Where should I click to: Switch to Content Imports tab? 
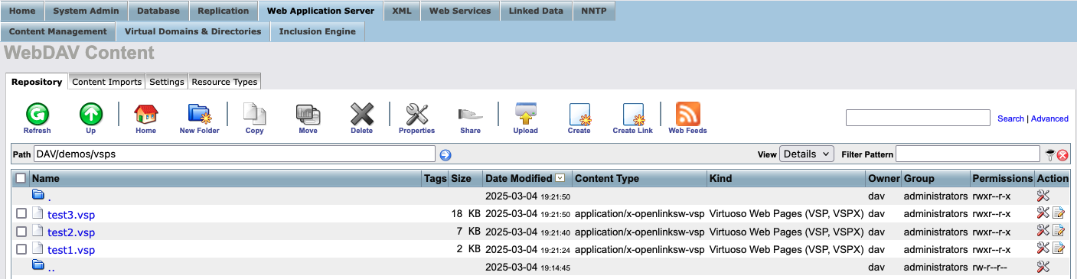(x=107, y=82)
